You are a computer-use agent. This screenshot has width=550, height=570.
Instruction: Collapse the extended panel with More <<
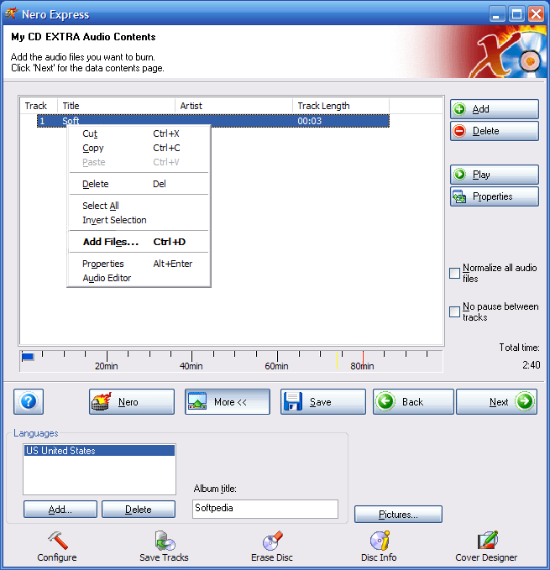tap(228, 402)
